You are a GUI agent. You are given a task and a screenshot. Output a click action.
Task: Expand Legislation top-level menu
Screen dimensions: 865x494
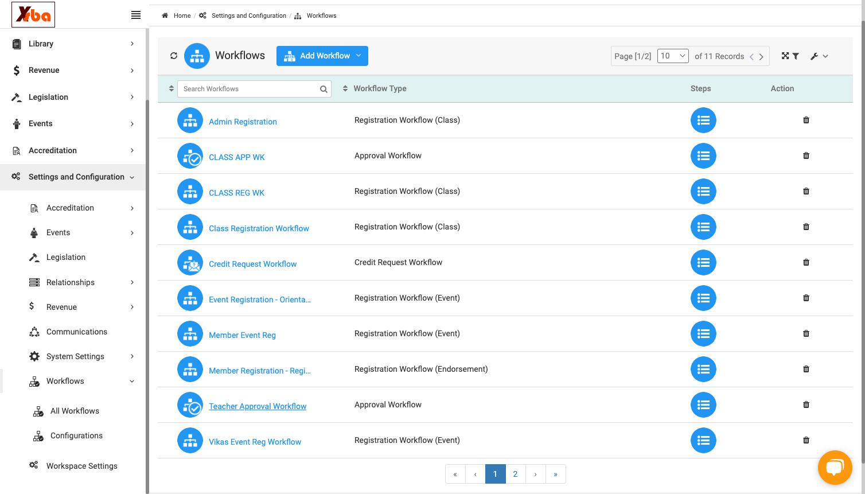point(73,97)
